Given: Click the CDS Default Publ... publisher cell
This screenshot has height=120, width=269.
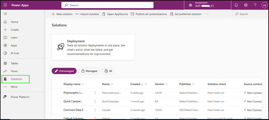Looking at the screenshot, I should pos(189,110).
